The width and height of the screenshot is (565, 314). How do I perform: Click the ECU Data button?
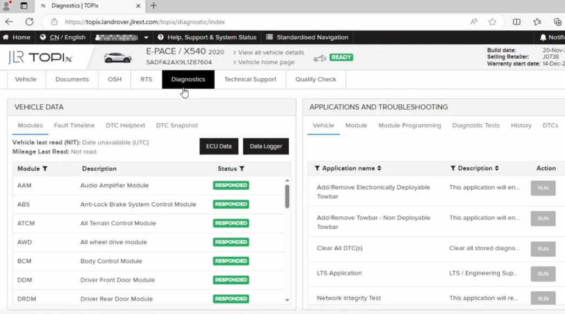click(219, 146)
